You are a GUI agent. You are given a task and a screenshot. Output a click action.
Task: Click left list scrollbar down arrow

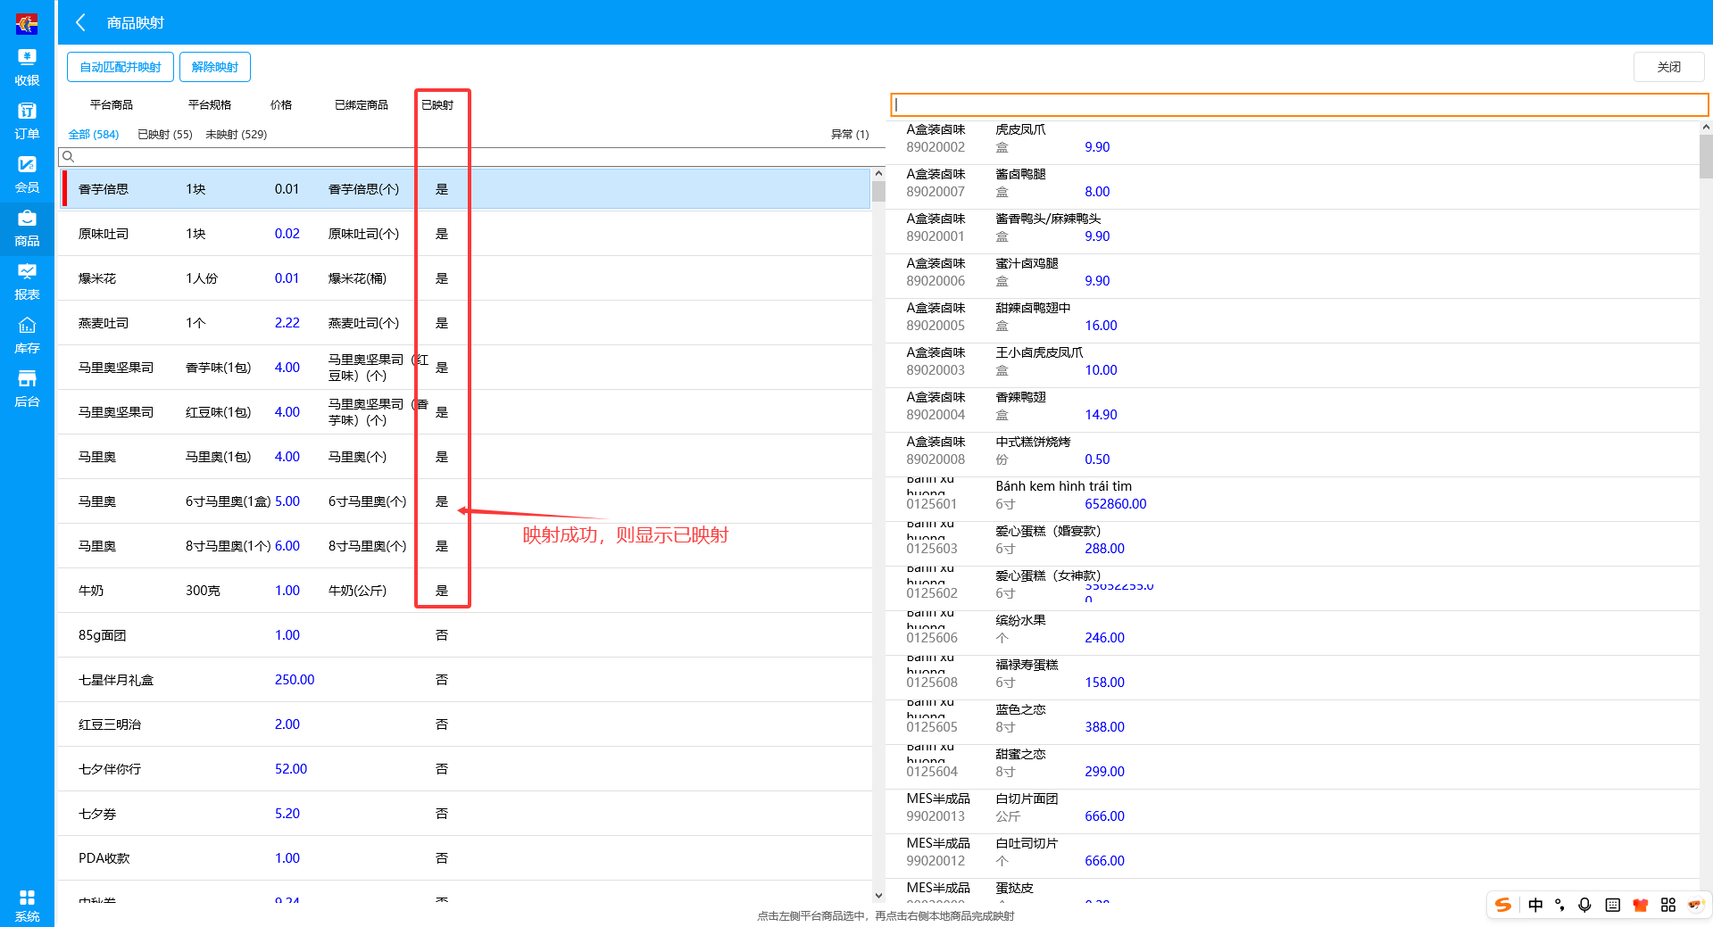point(878,896)
